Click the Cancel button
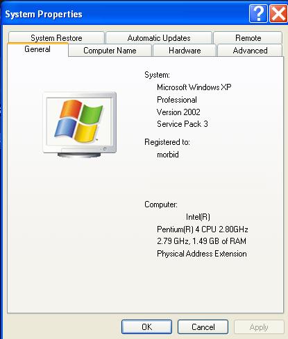The height and width of the screenshot is (339, 288). (203, 327)
